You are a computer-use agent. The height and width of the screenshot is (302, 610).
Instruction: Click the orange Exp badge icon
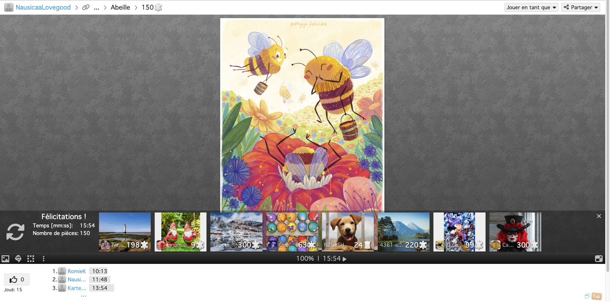click(x=597, y=296)
